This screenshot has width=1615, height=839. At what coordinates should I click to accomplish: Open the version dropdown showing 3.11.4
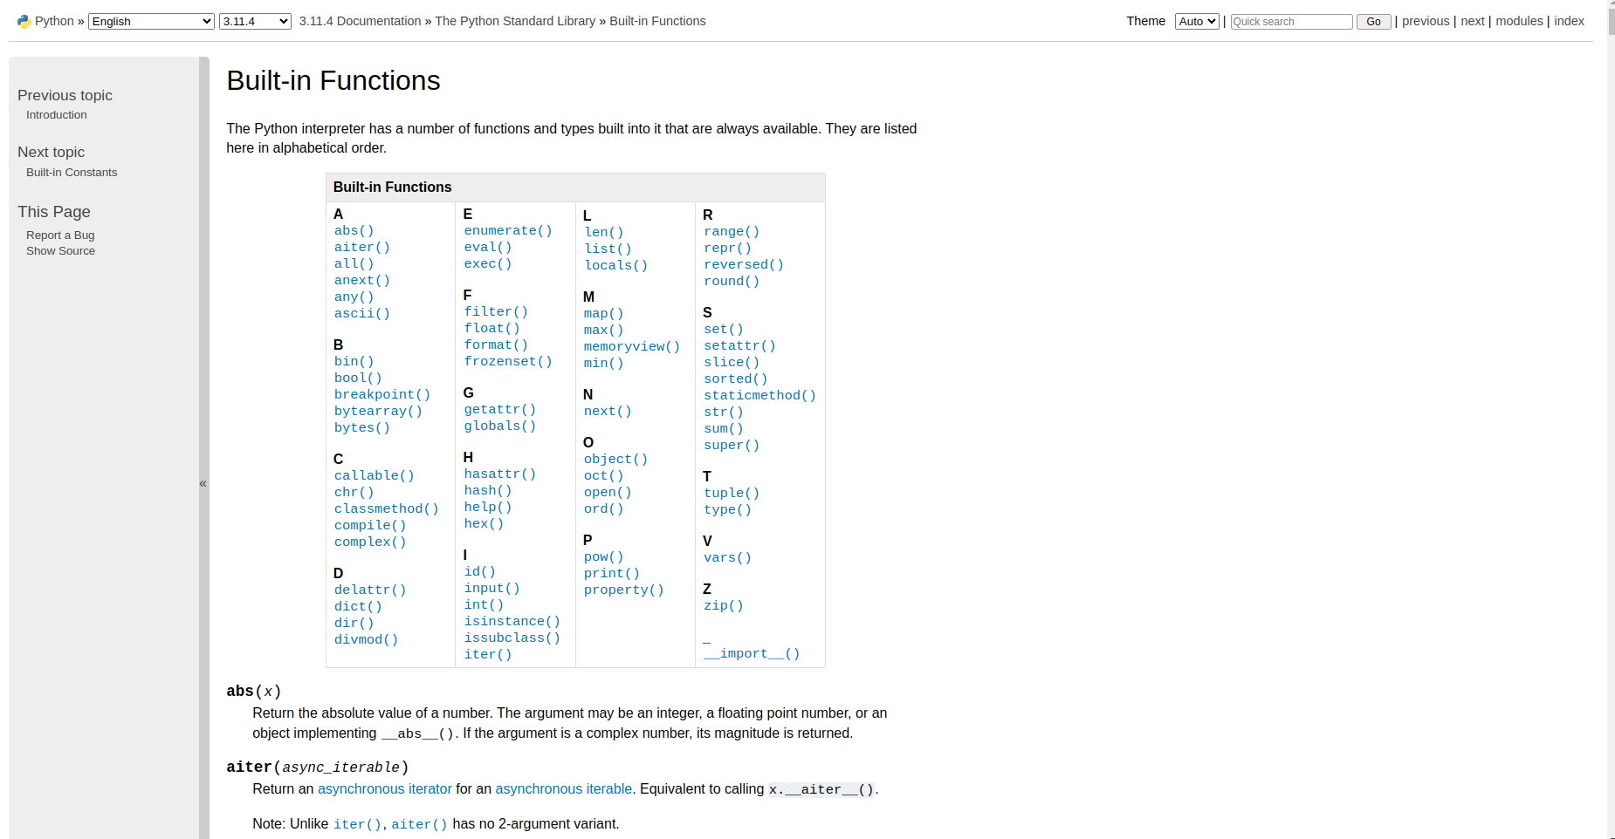click(254, 21)
